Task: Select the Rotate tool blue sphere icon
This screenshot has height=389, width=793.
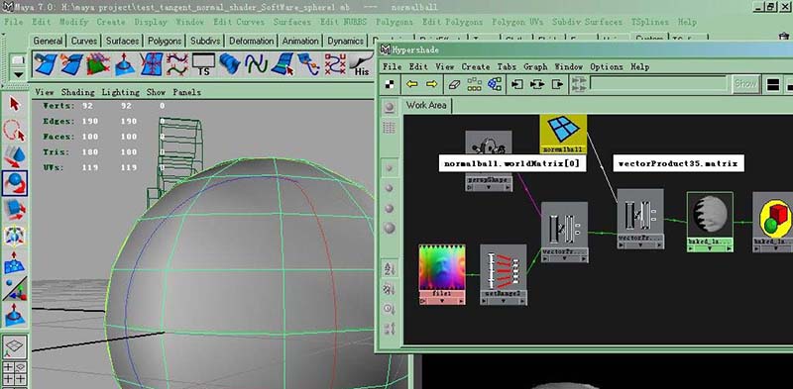Action: 15,183
